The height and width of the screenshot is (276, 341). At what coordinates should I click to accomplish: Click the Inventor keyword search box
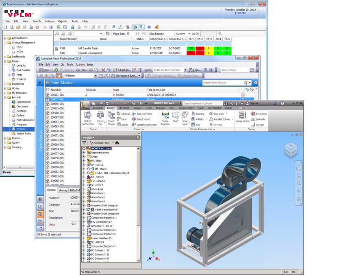coord(202,103)
